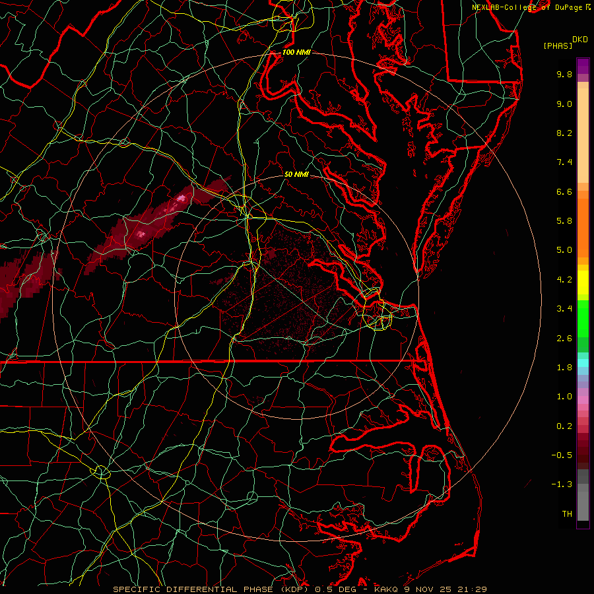The width and height of the screenshot is (594, 594).
Task: Click the 21:29 timestamp in the footer
Action: coord(473,589)
